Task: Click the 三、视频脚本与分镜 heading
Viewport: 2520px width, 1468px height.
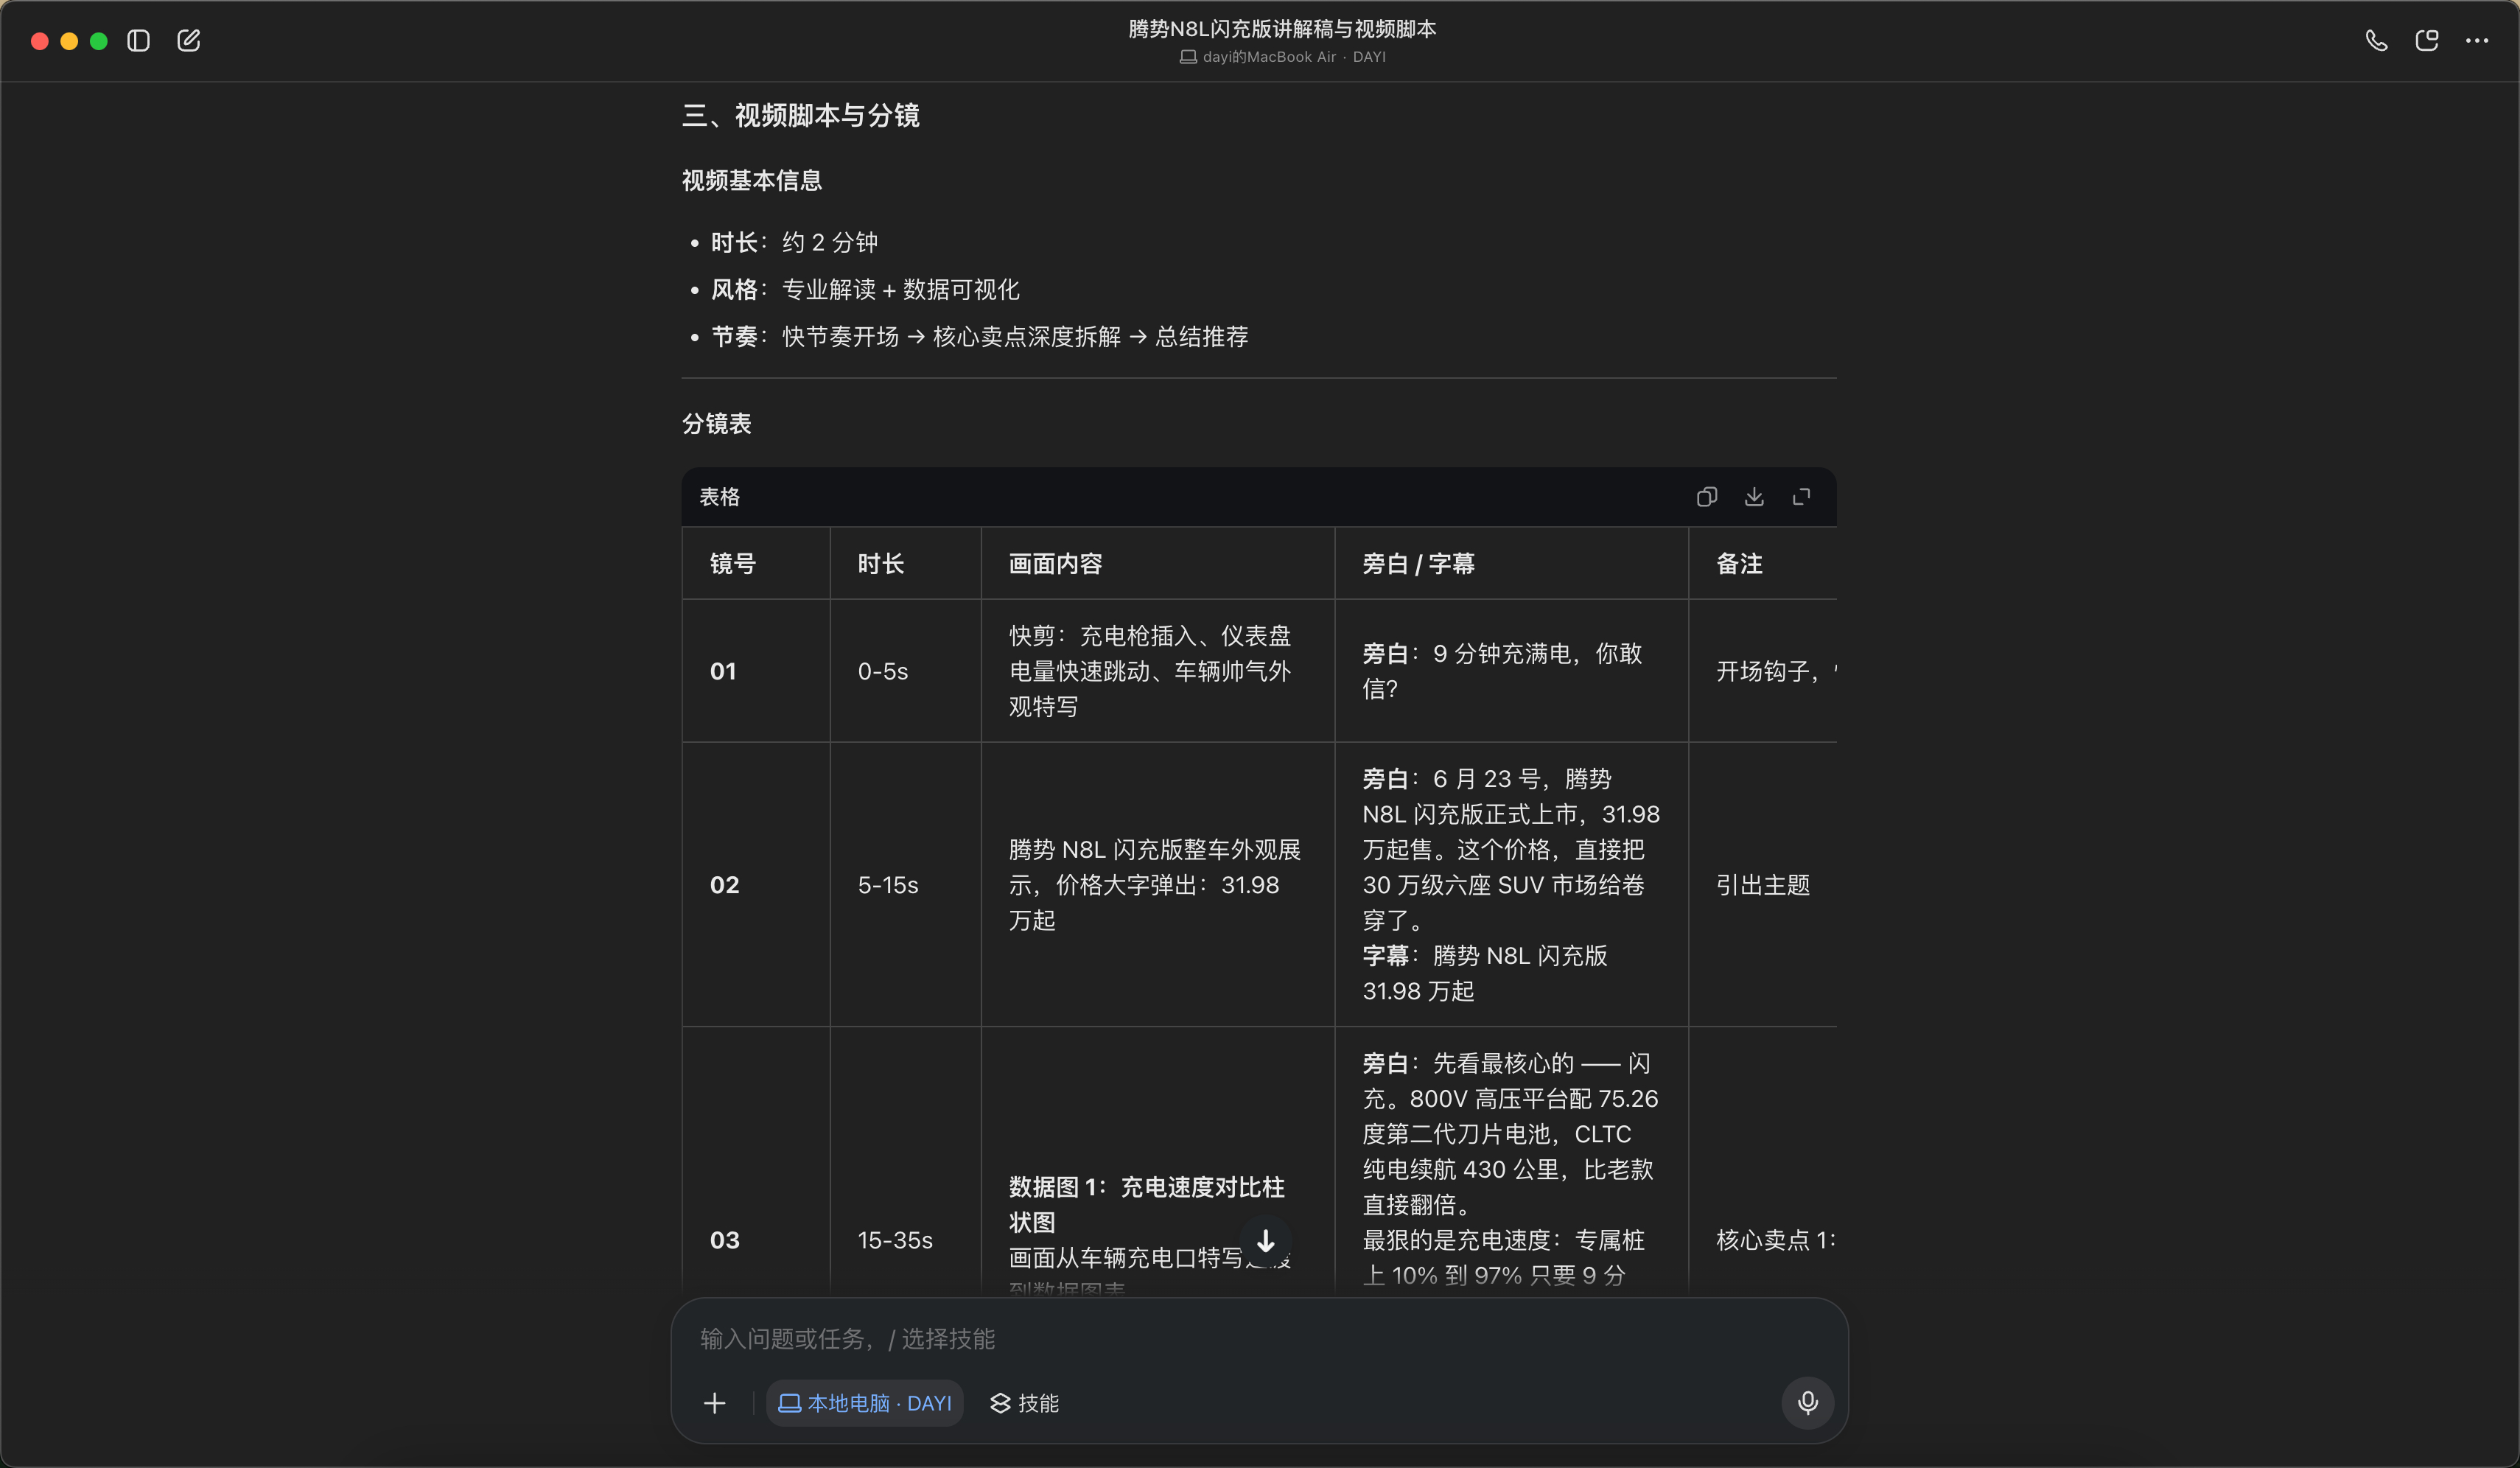Action: pos(800,115)
